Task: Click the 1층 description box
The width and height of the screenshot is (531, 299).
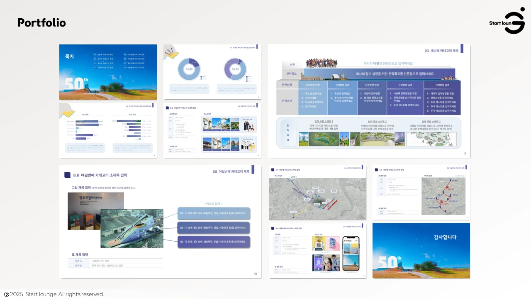Action: [x=214, y=242]
